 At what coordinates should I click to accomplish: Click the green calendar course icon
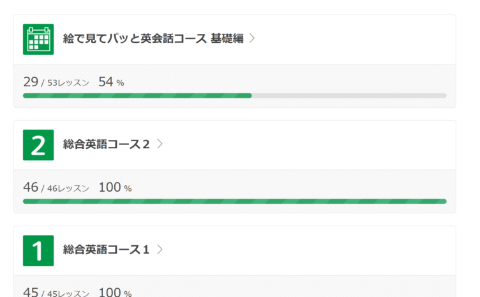(x=38, y=39)
